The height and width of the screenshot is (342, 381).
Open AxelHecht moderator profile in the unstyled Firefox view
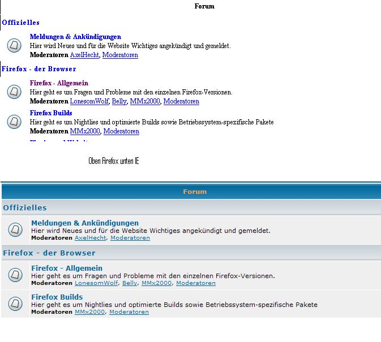[x=84, y=55]
